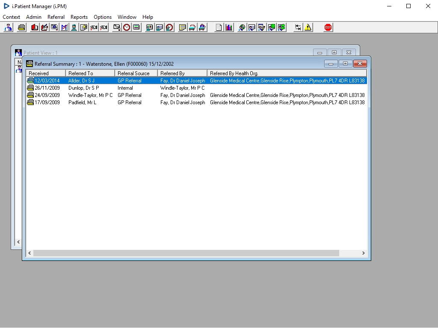Click the yellow notepad toolbar icon
The image size is (438, 328).
pos(182,27)
